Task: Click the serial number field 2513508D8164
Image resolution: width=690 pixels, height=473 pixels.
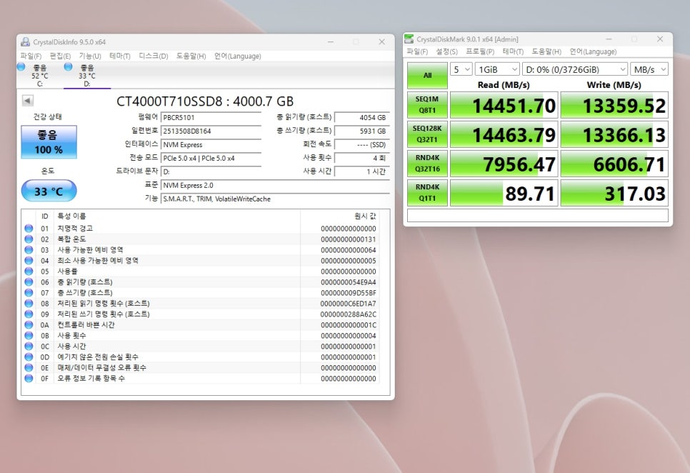Action: (x=211, y=131)
